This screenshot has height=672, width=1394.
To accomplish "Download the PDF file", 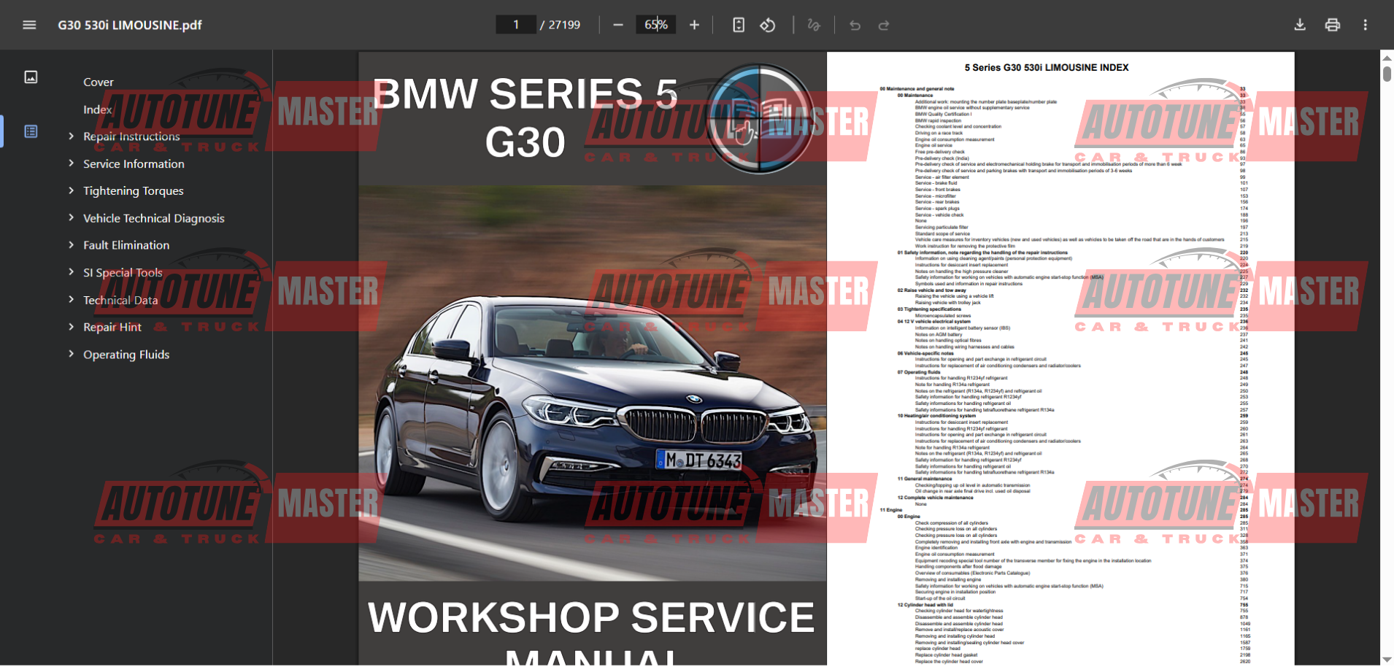I will pos(1300,25).
